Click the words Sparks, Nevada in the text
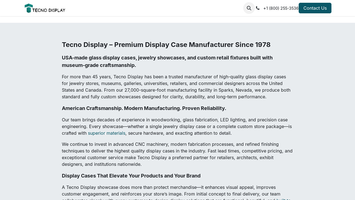 [235, 90]
